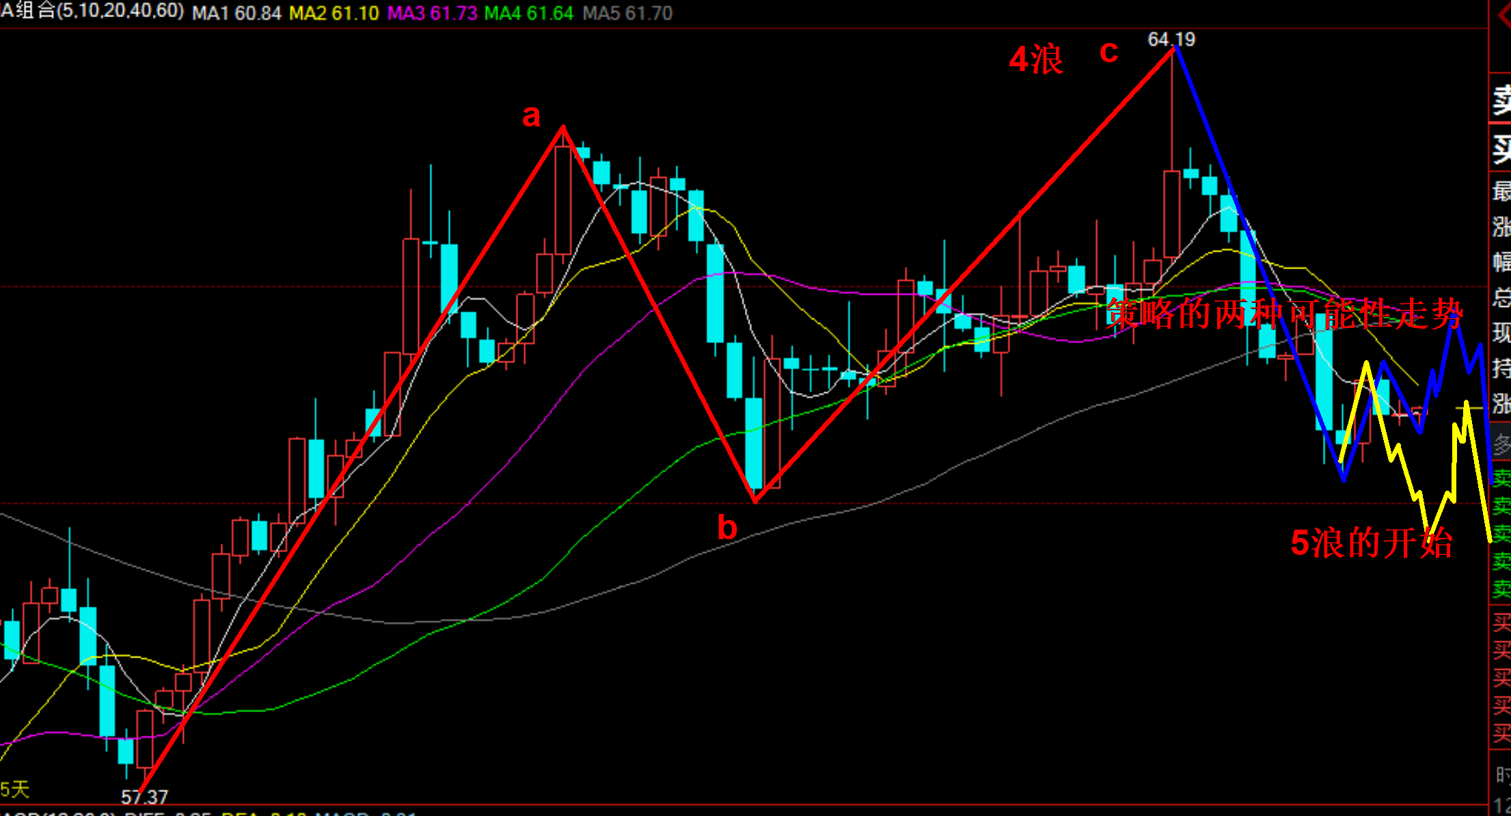Click the 64.19 peak price label
Image resolution: width=1511 pixels, height=816 pixels.
(x=1171, y=40)
